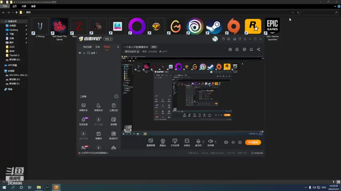341x191 pixels.
Task: Open notifications bell in the streaming app
Action: click(251, 49)
